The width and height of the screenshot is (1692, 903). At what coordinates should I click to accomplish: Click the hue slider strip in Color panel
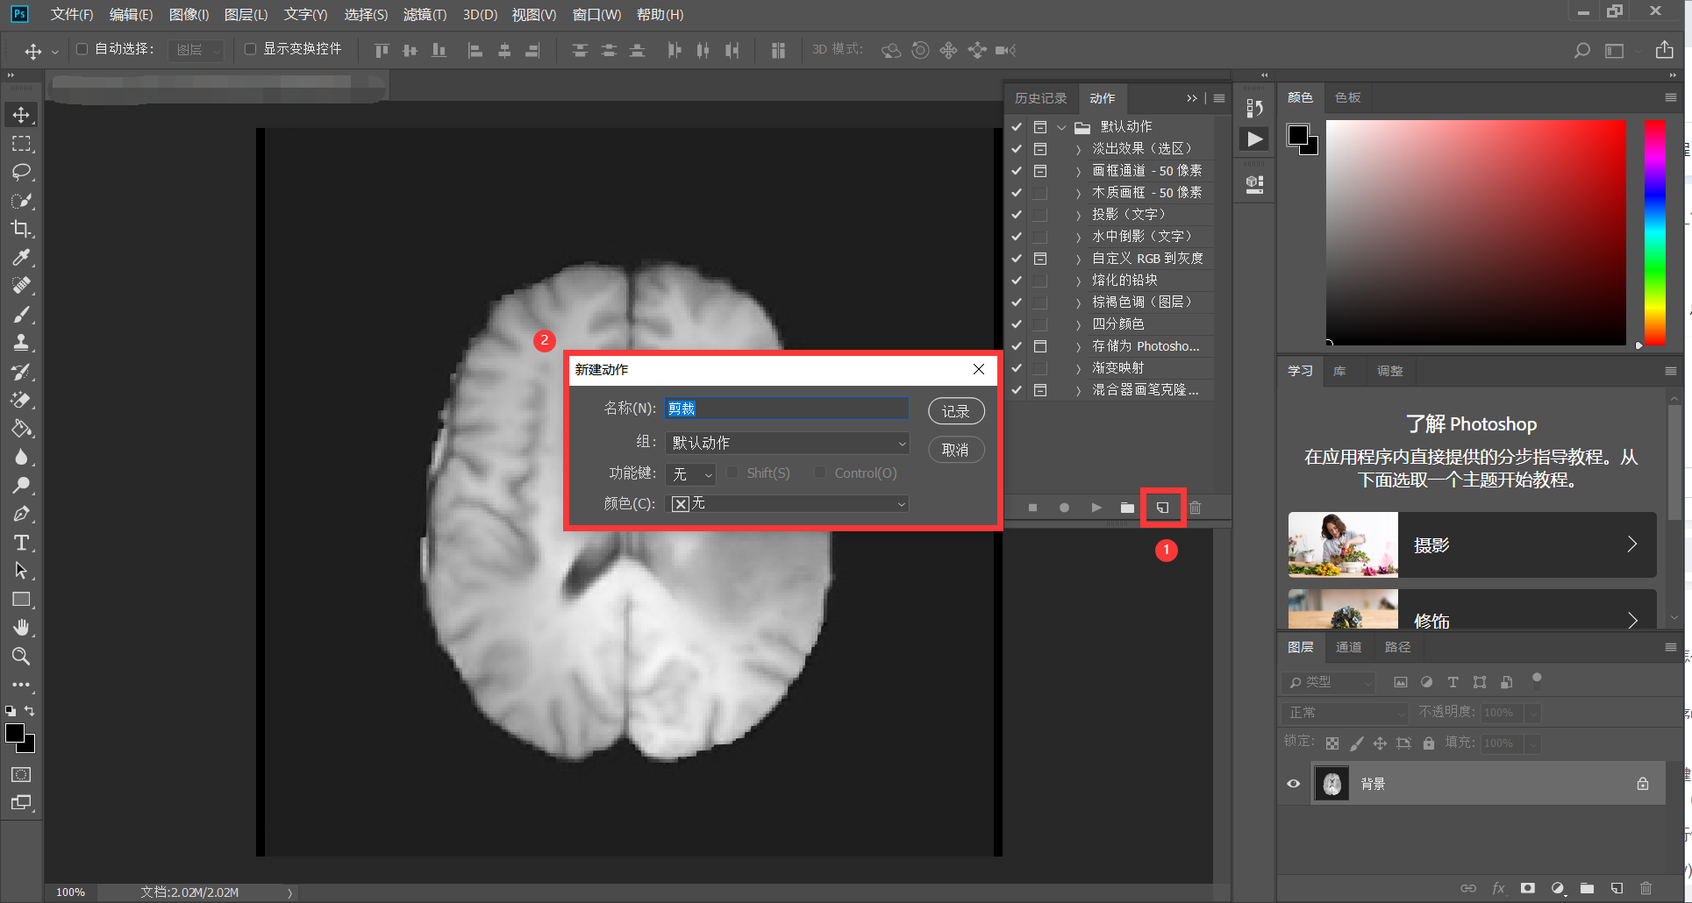click(x=1655, y=232)
